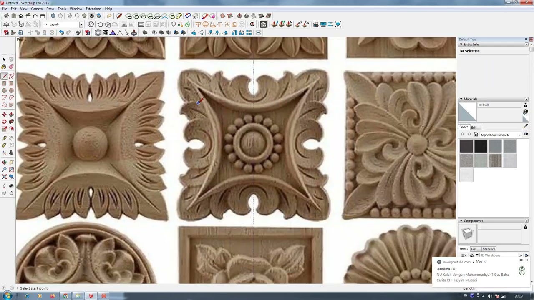Choose the Follow Me tool

click(x=11, y=122)
